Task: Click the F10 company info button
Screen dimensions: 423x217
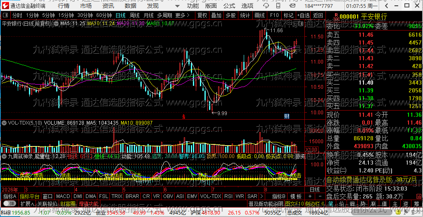Action: tap(274, 15)
